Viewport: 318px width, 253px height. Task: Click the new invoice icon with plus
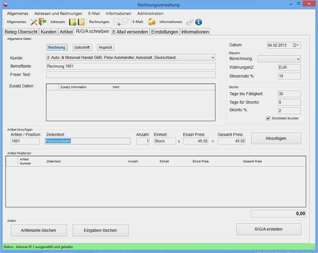117,22
